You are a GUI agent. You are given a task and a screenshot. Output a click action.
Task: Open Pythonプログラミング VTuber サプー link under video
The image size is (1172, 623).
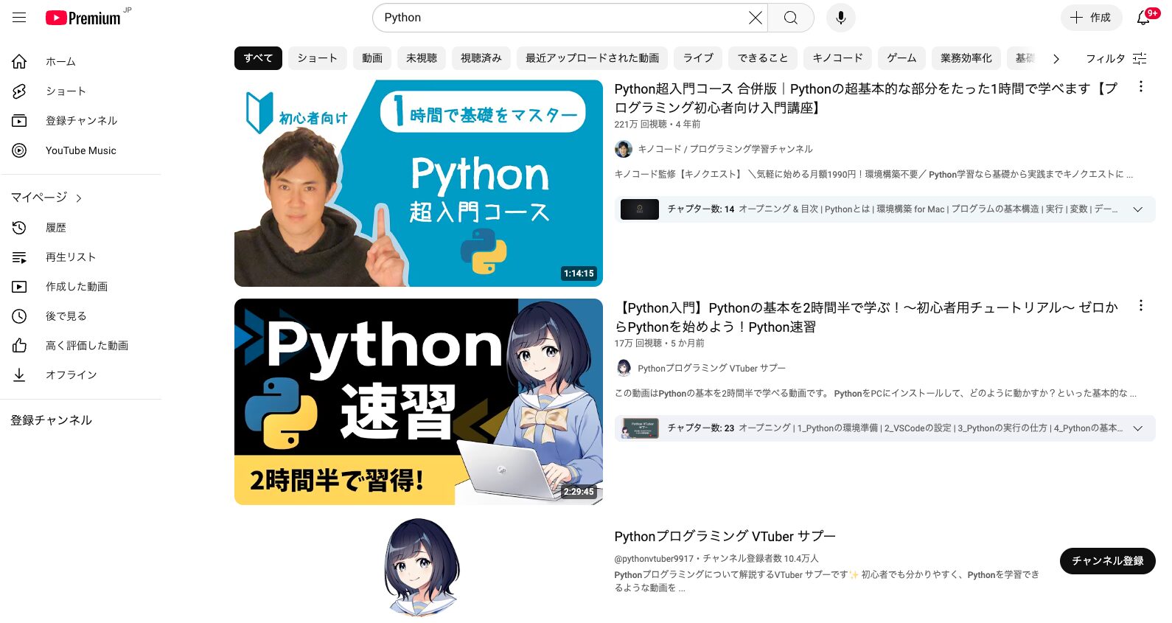[712, 368]
